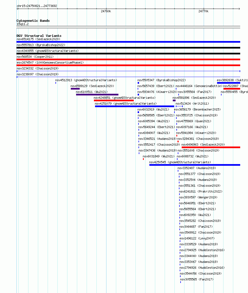
Task: Click nsv3238097 (Chaisson2019) label
Action: 38,74
